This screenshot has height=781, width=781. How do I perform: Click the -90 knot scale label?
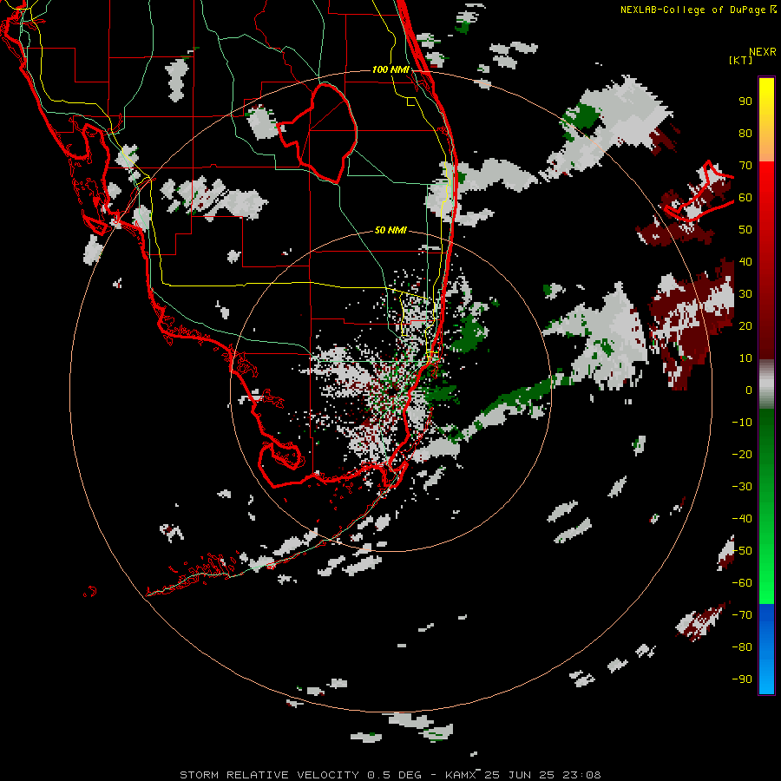click(742, 679)
